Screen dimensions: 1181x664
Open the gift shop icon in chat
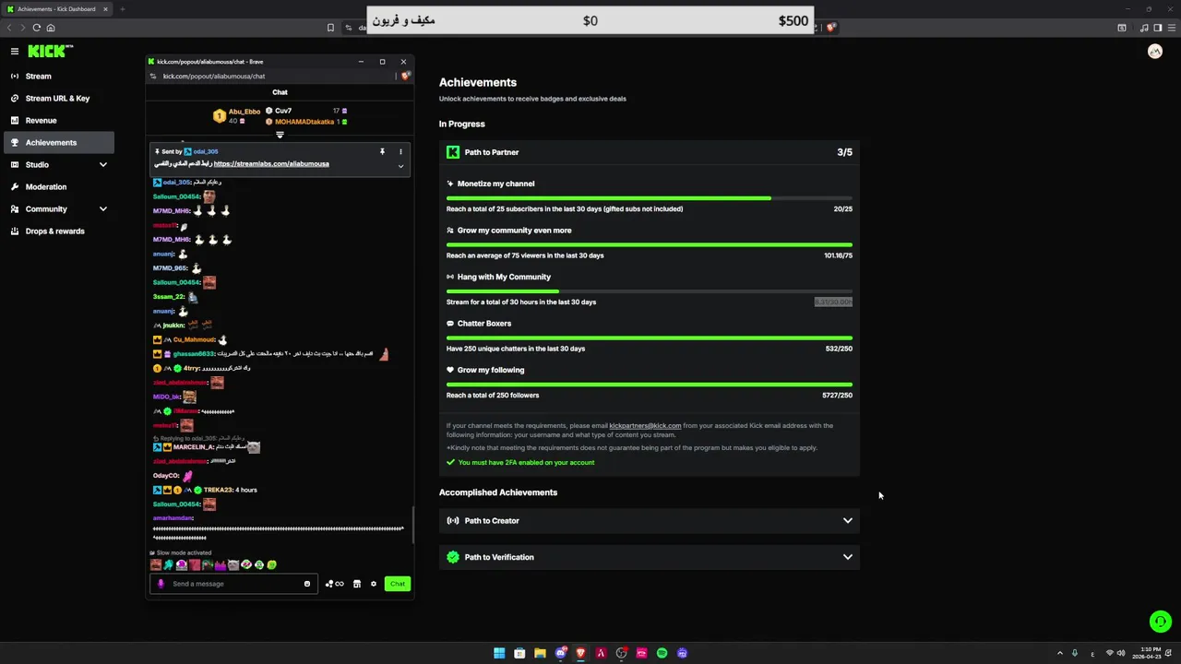tap(357, 584)
